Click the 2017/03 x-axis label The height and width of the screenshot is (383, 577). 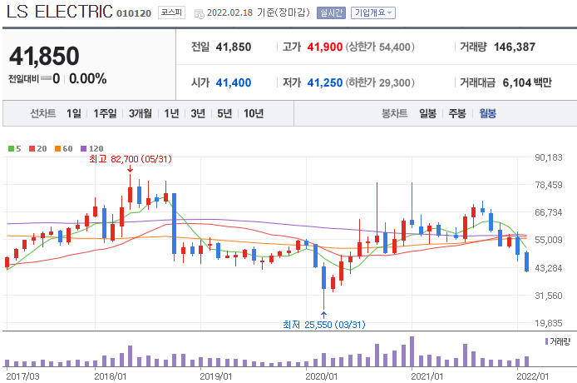(x=22, y=376)
